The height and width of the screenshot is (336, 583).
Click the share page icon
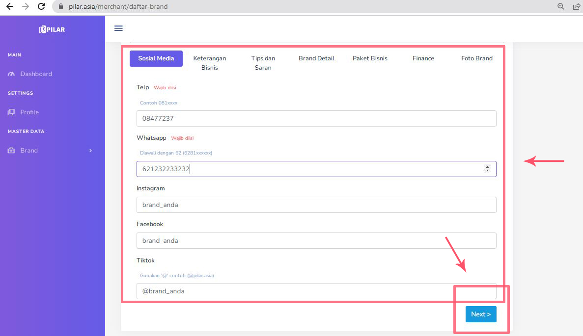pyautogui.click(x=576, y=7)
